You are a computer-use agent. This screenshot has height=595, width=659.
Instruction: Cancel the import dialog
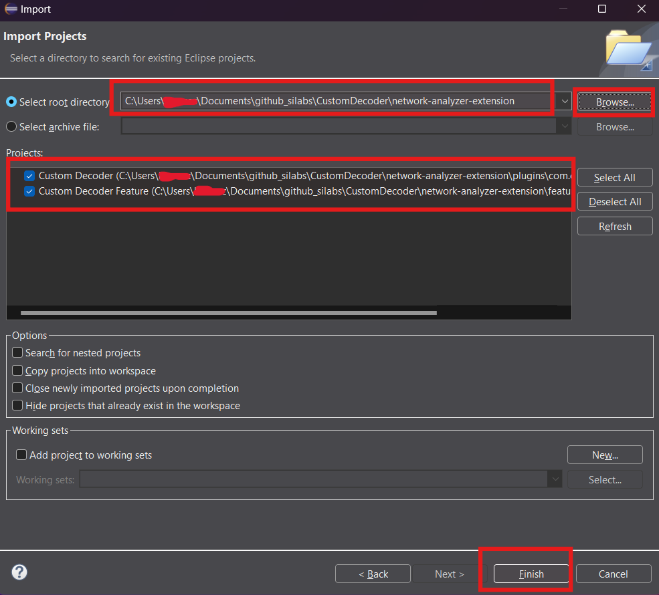(614, 574)
